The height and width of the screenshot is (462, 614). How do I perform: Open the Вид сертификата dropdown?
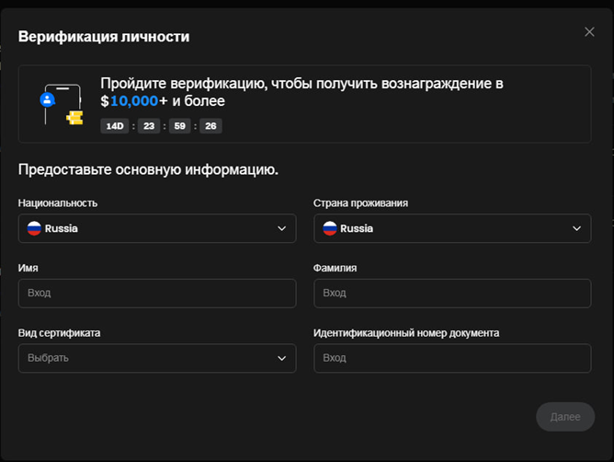(x=156, y=358)
